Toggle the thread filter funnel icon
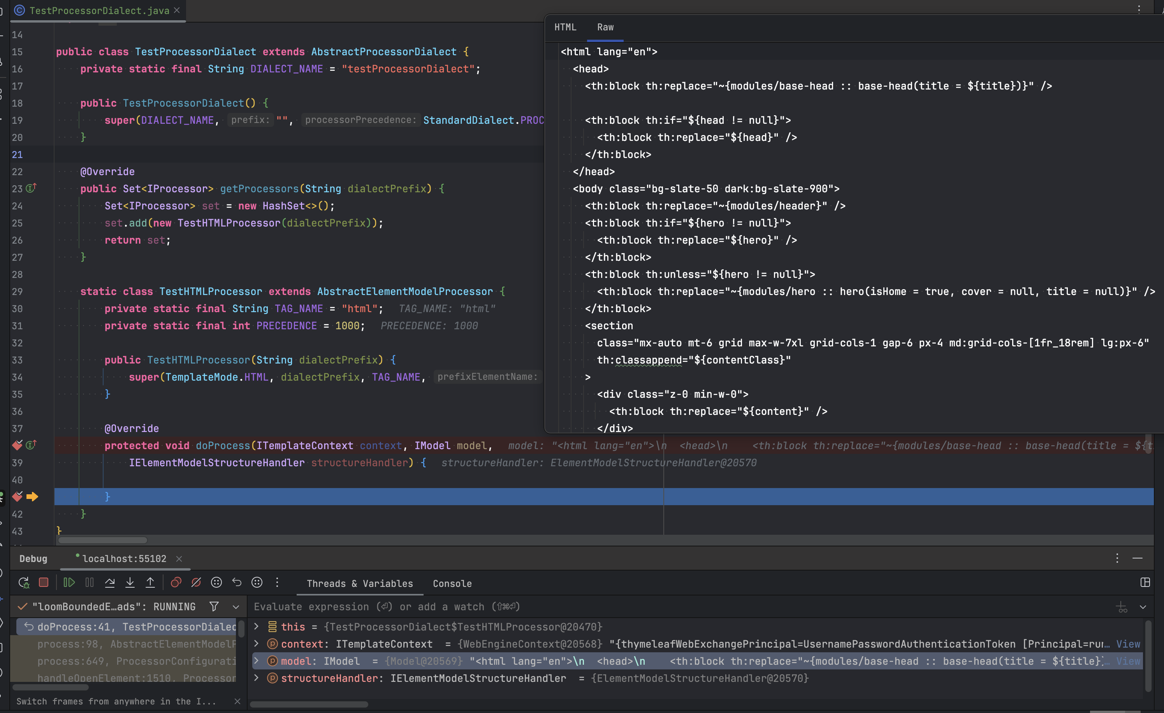 214,606
